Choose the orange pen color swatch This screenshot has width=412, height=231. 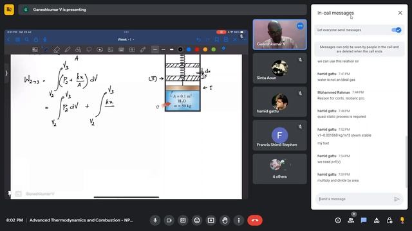click(x=205, y=49)
